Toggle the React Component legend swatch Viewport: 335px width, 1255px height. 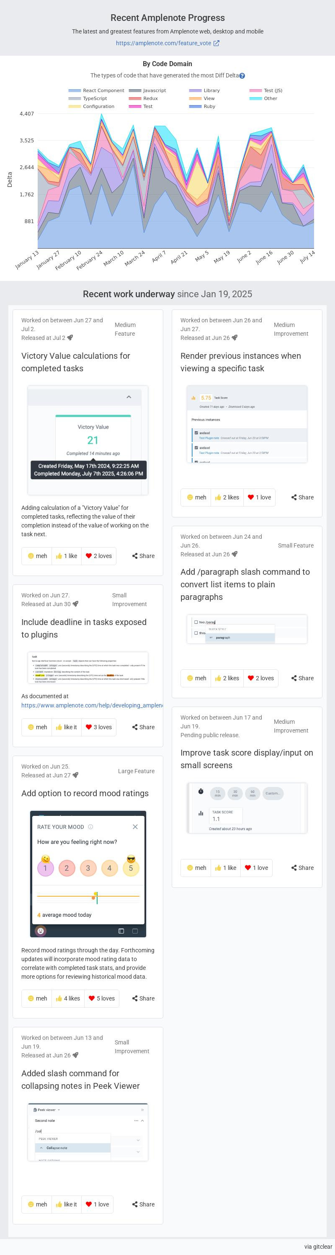[x=75, y=90]
